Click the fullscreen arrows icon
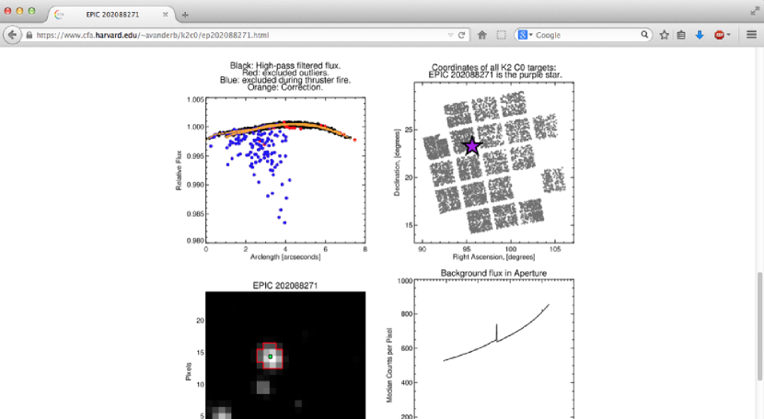Image resolution: width=764 pixels, height=419 pixels. [755, 11]
